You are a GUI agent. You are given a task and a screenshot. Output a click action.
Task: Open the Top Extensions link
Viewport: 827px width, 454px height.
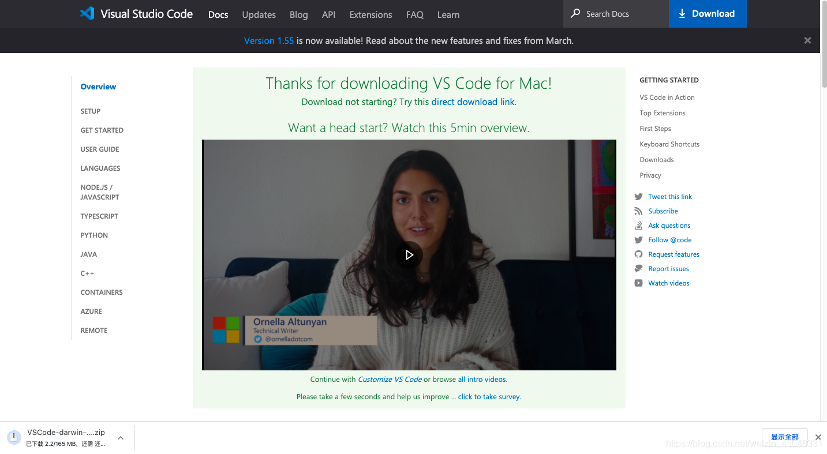tap(663, 113)
